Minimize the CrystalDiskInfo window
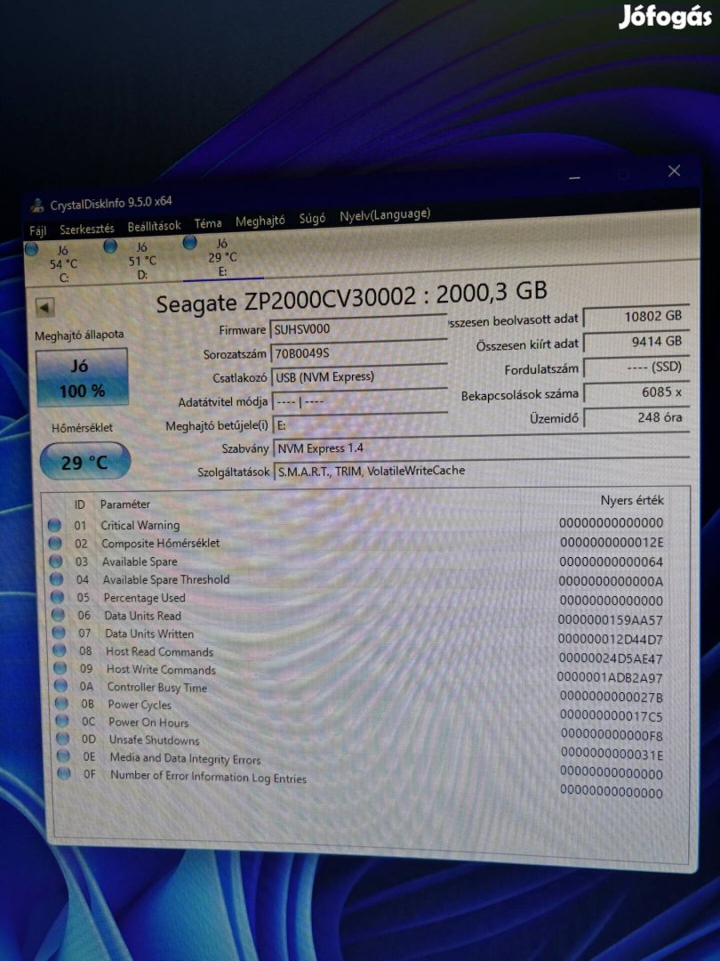The image size is (720, 961). [x=574, y=178]
